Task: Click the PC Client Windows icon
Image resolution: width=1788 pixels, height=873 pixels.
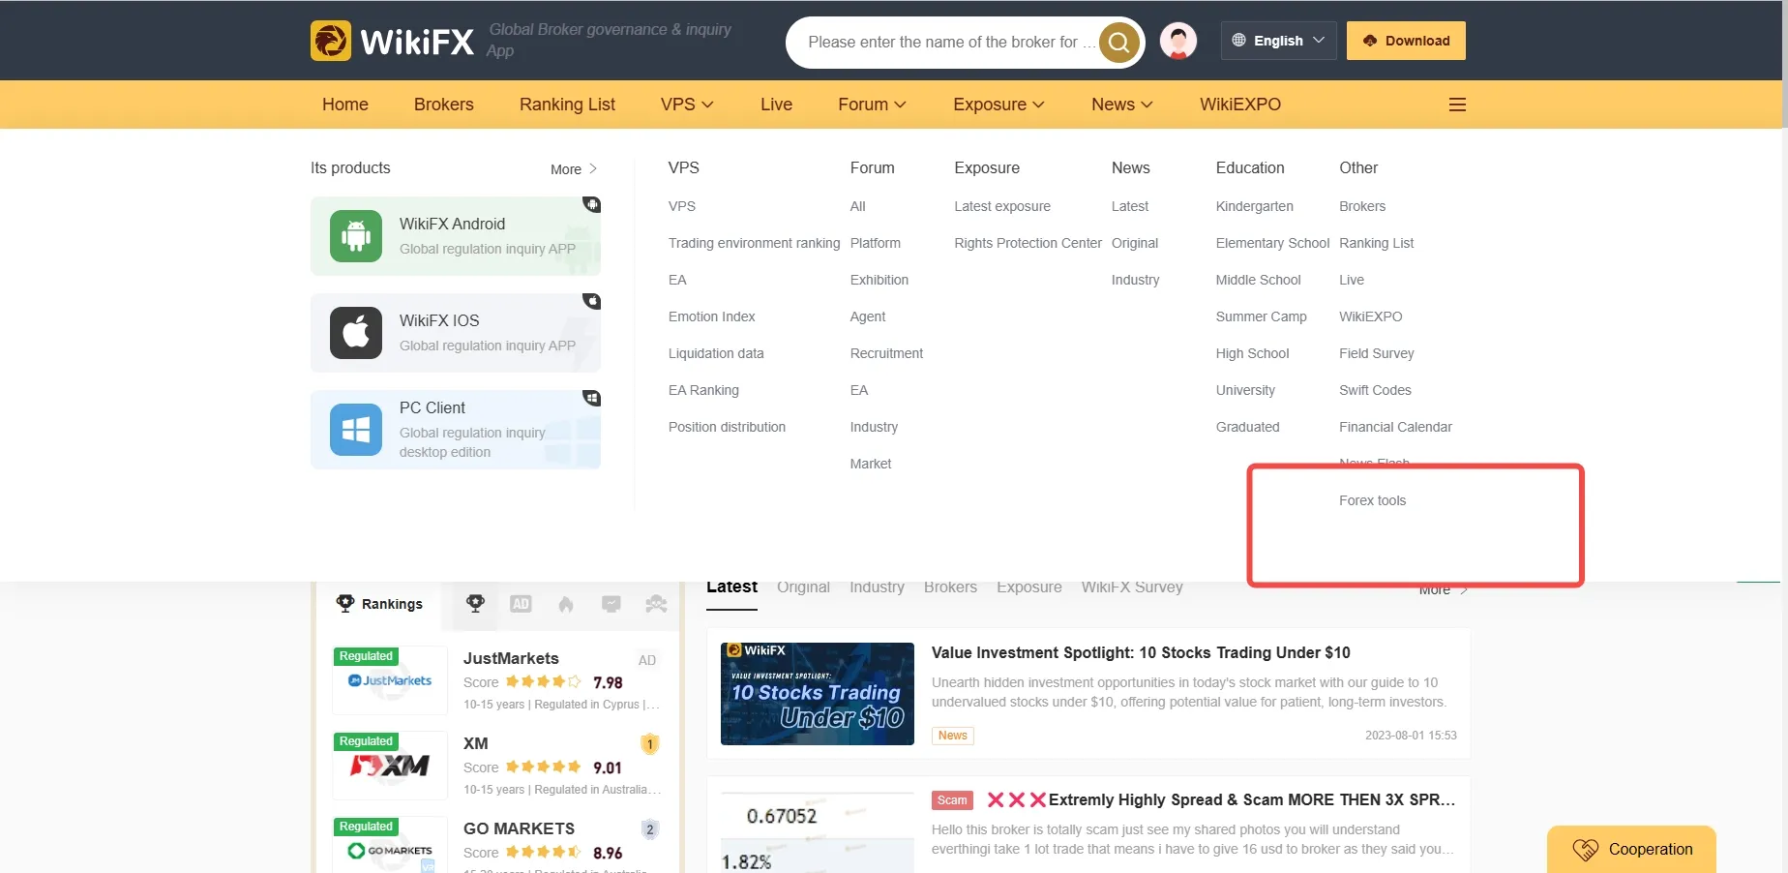Action: click(356, 430)
